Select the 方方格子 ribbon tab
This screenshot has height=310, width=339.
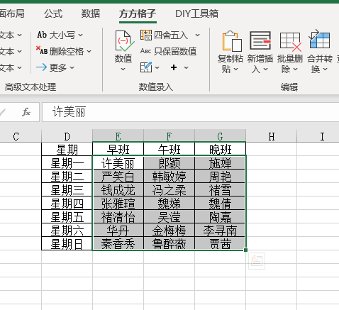point(138,13)
